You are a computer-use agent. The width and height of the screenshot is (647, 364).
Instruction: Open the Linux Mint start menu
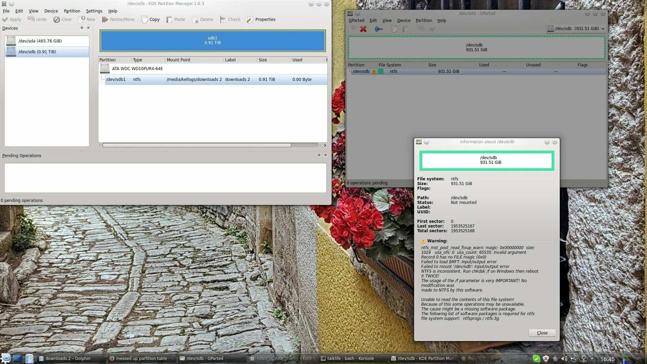[x=6, y=358]
